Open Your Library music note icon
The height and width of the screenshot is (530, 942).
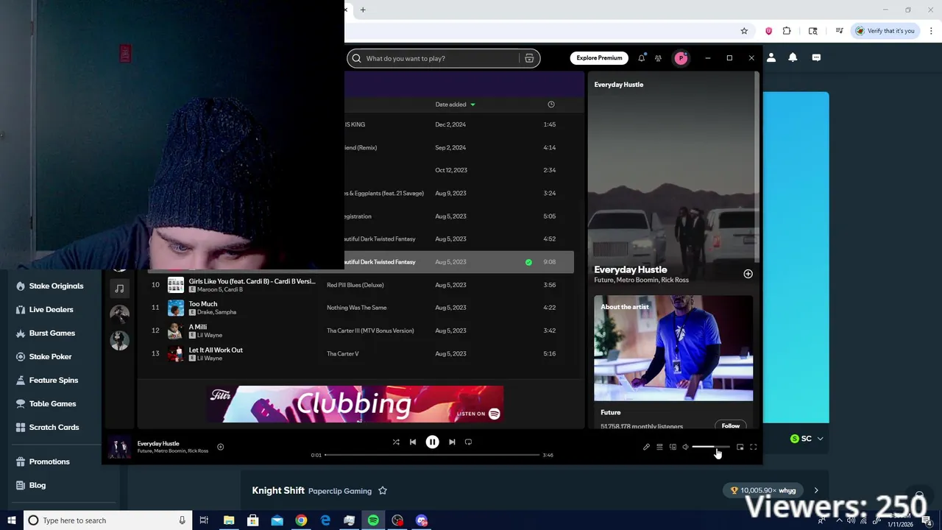119,289
